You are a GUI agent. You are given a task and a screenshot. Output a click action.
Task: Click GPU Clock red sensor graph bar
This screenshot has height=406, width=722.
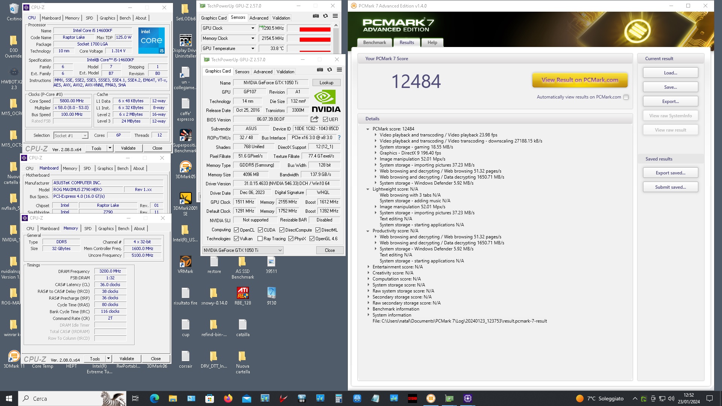pyautogui.click(x=315, y=29)
